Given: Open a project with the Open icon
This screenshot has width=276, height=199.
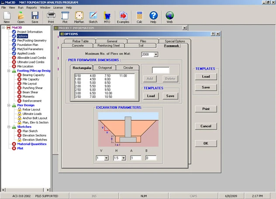Looking at the screenshot, I should [21, 17].
